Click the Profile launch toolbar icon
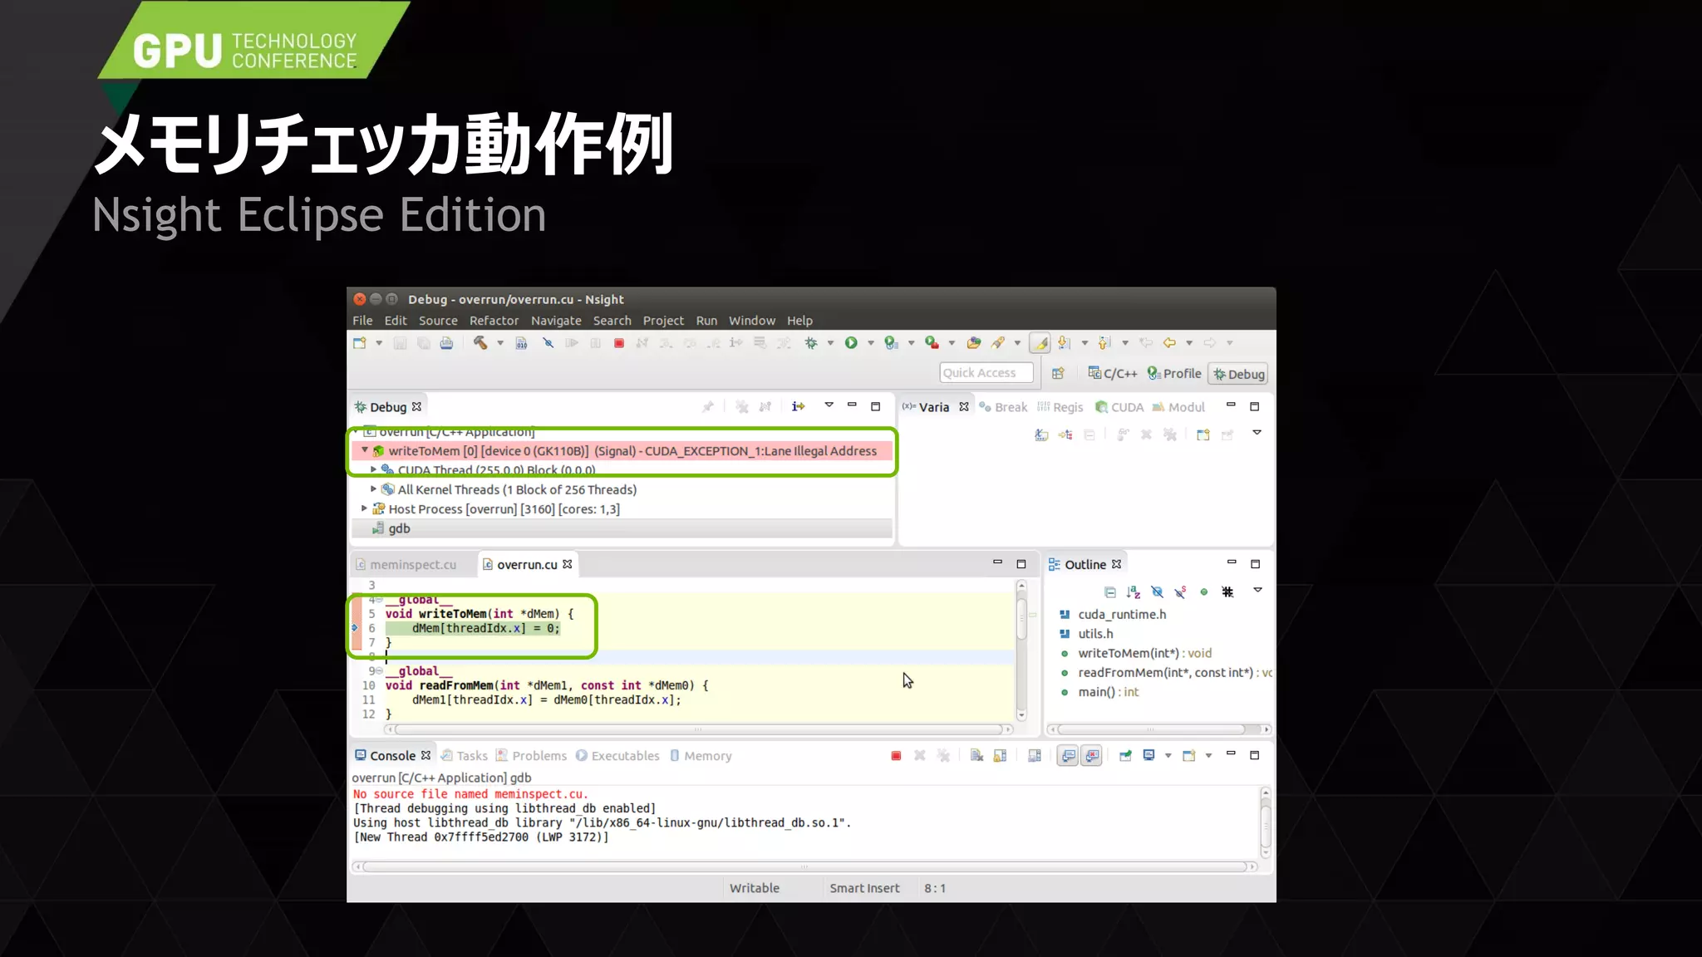The width and height of the screenshot is (1702, 957). click(x=891, y=343)
